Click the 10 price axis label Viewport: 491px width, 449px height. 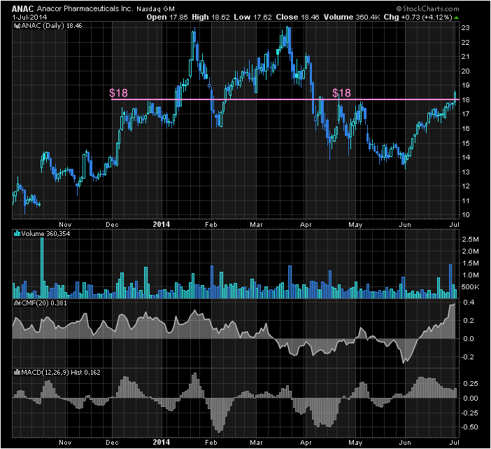[x=466, y=215]
